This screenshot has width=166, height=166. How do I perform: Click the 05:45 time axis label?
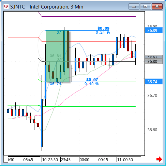tap(28, 160)
